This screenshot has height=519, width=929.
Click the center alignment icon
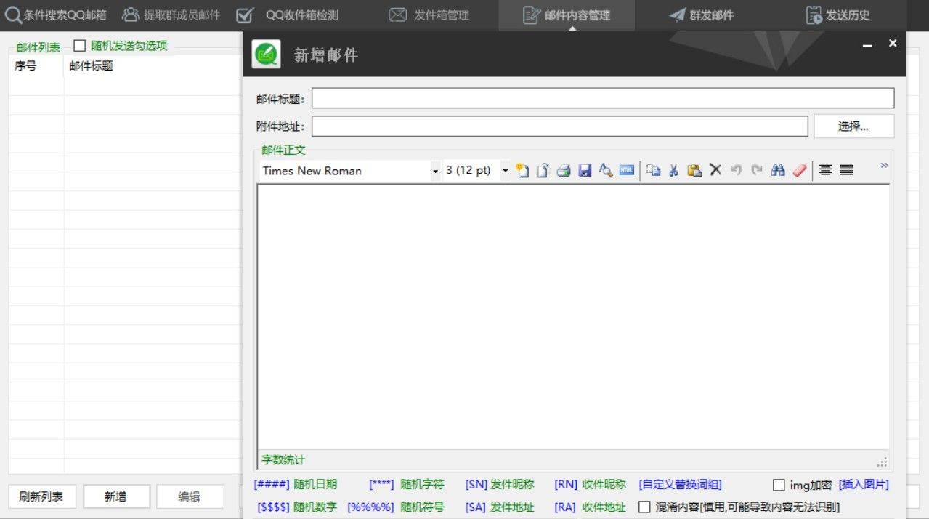pos(825,170)
